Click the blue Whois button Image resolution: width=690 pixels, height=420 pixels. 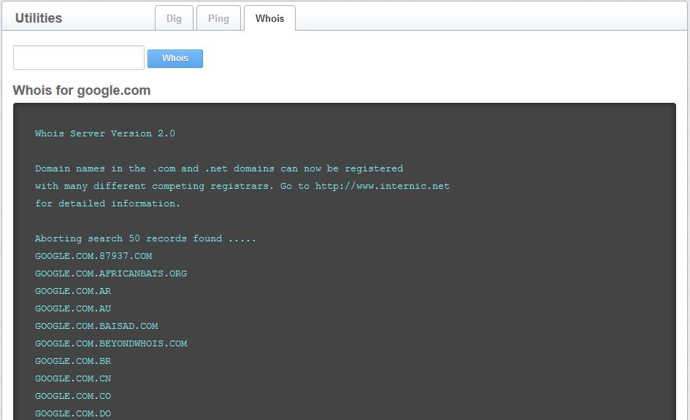point(175,58)
